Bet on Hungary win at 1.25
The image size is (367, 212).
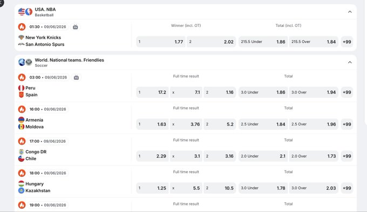[152, 188]
